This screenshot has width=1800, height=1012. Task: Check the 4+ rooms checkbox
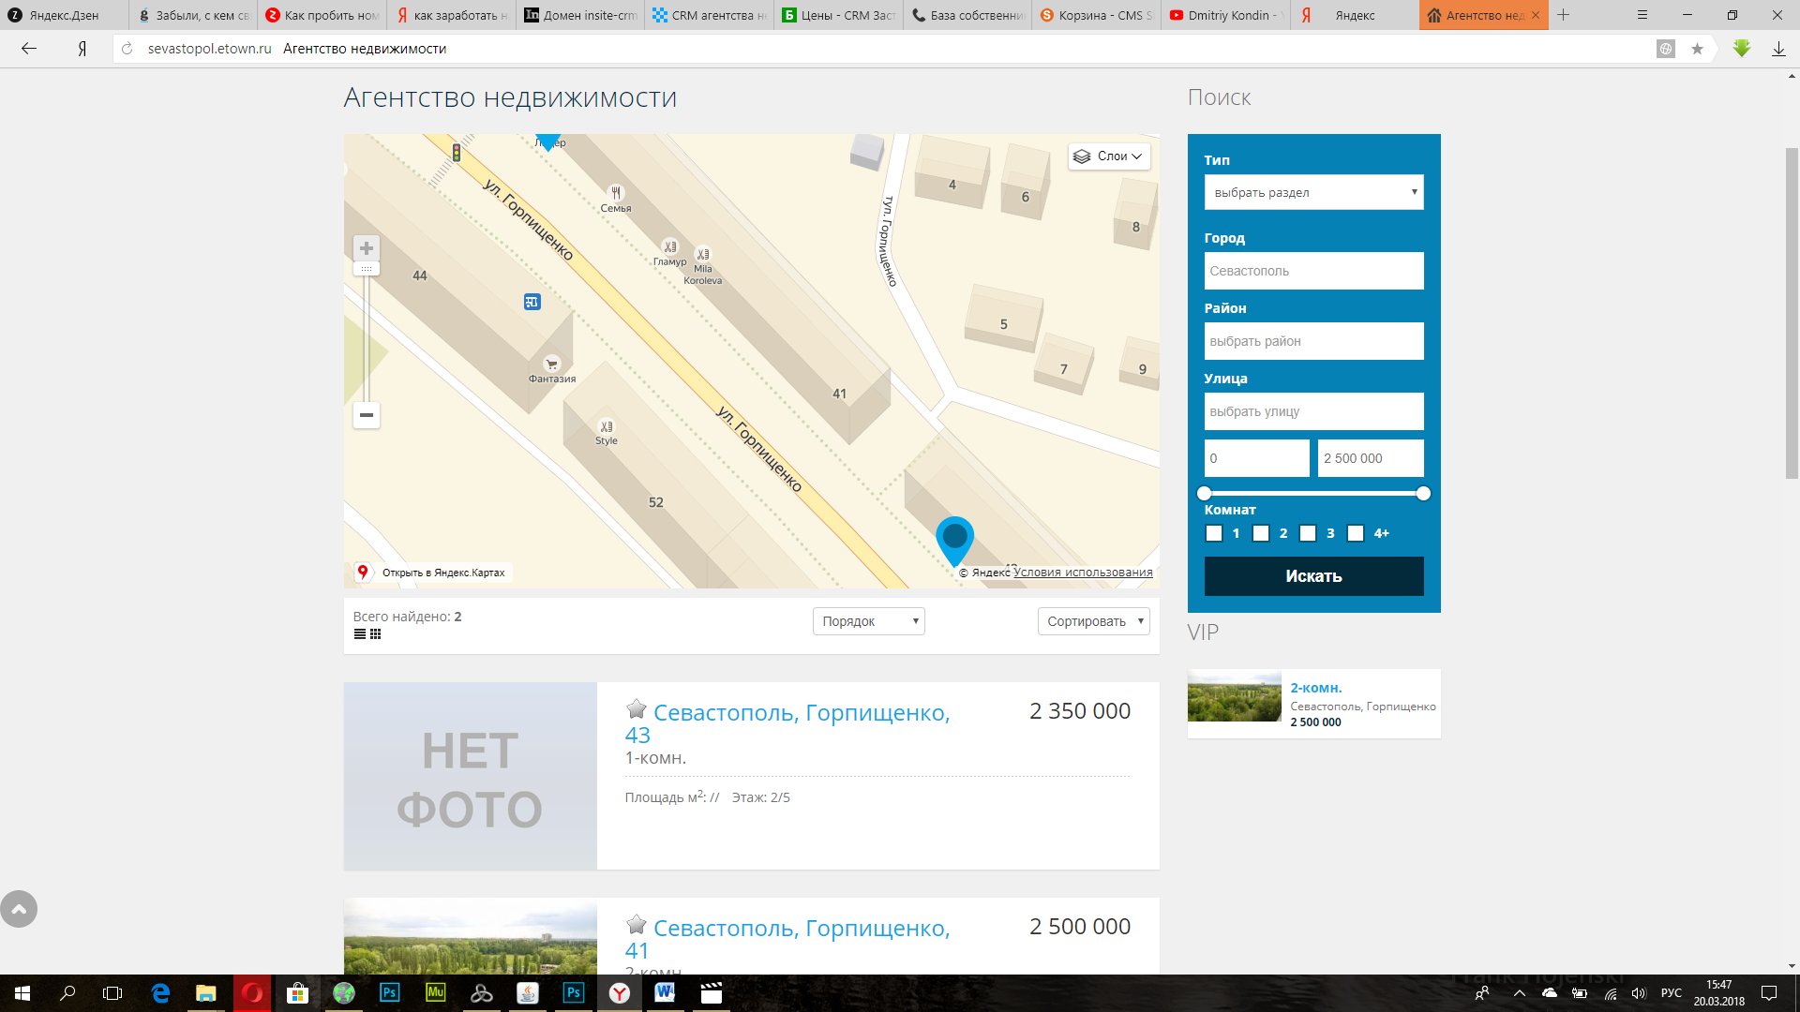(1356, 533)
